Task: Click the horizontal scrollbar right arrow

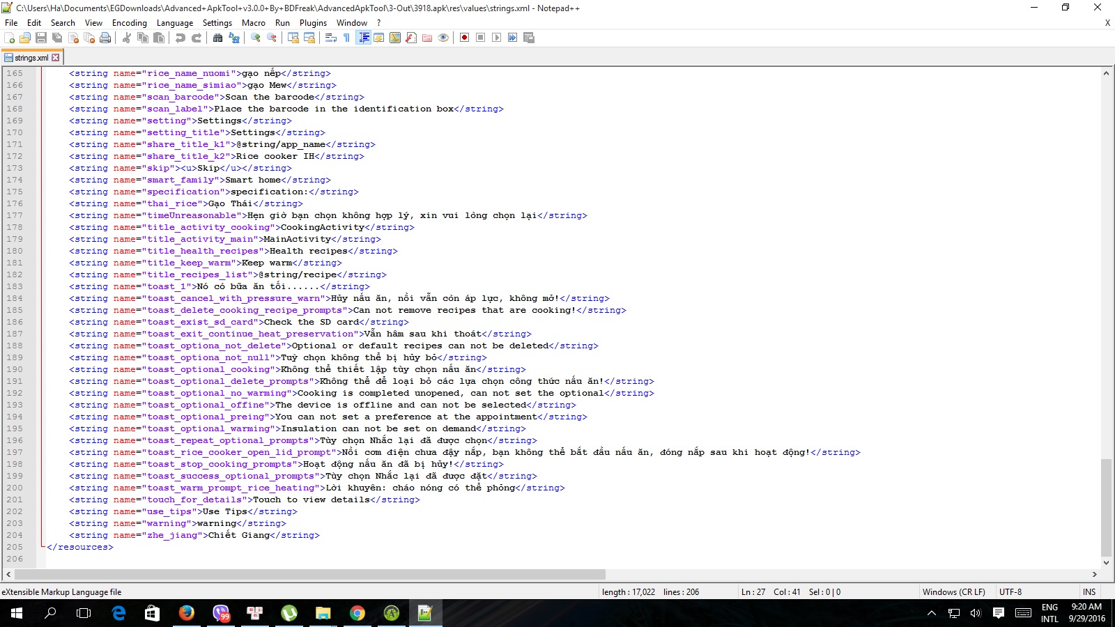Action: 1094,575
